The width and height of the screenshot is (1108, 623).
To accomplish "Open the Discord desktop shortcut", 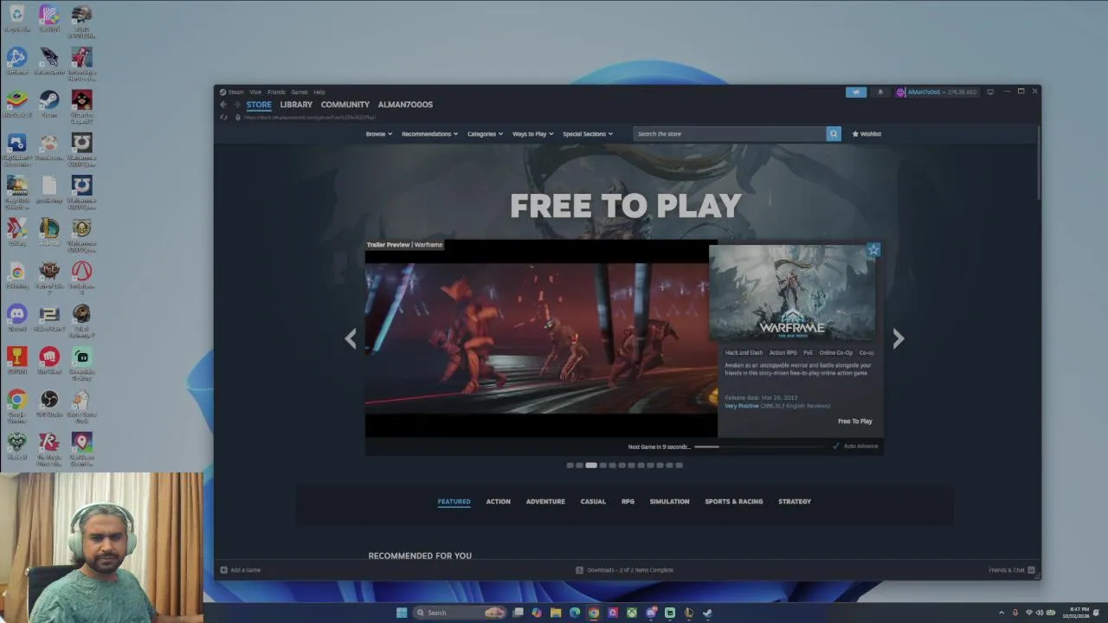I will point(16,317).
